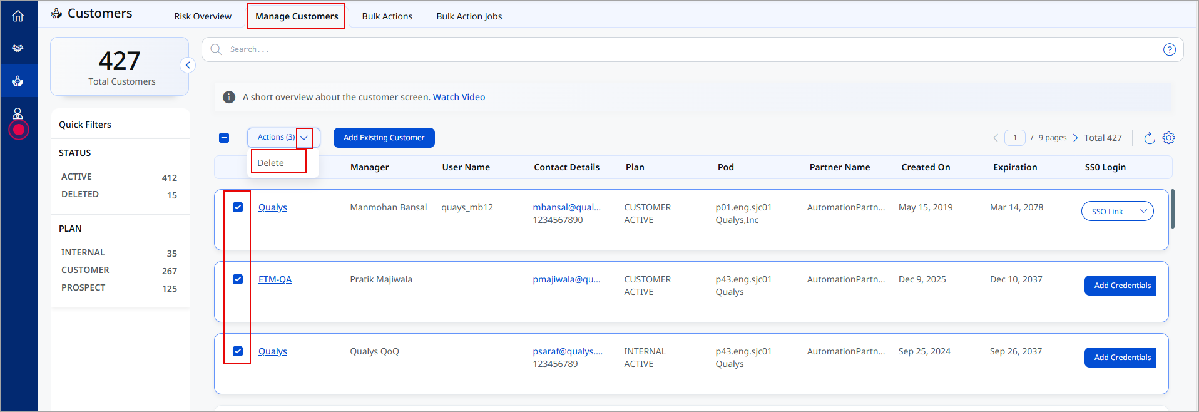This screenshot has width=1199, height=412.
Task: Open the ETM-QA customer link
Action: click(x=275, y=279)
